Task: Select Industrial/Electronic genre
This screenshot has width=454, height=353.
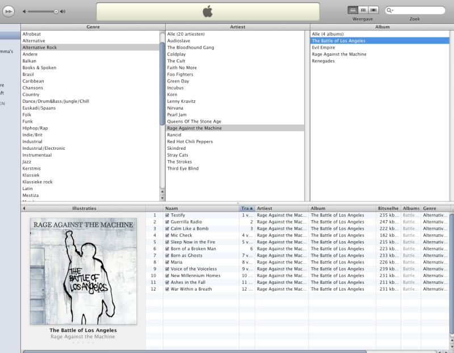Action: (90, 148)
